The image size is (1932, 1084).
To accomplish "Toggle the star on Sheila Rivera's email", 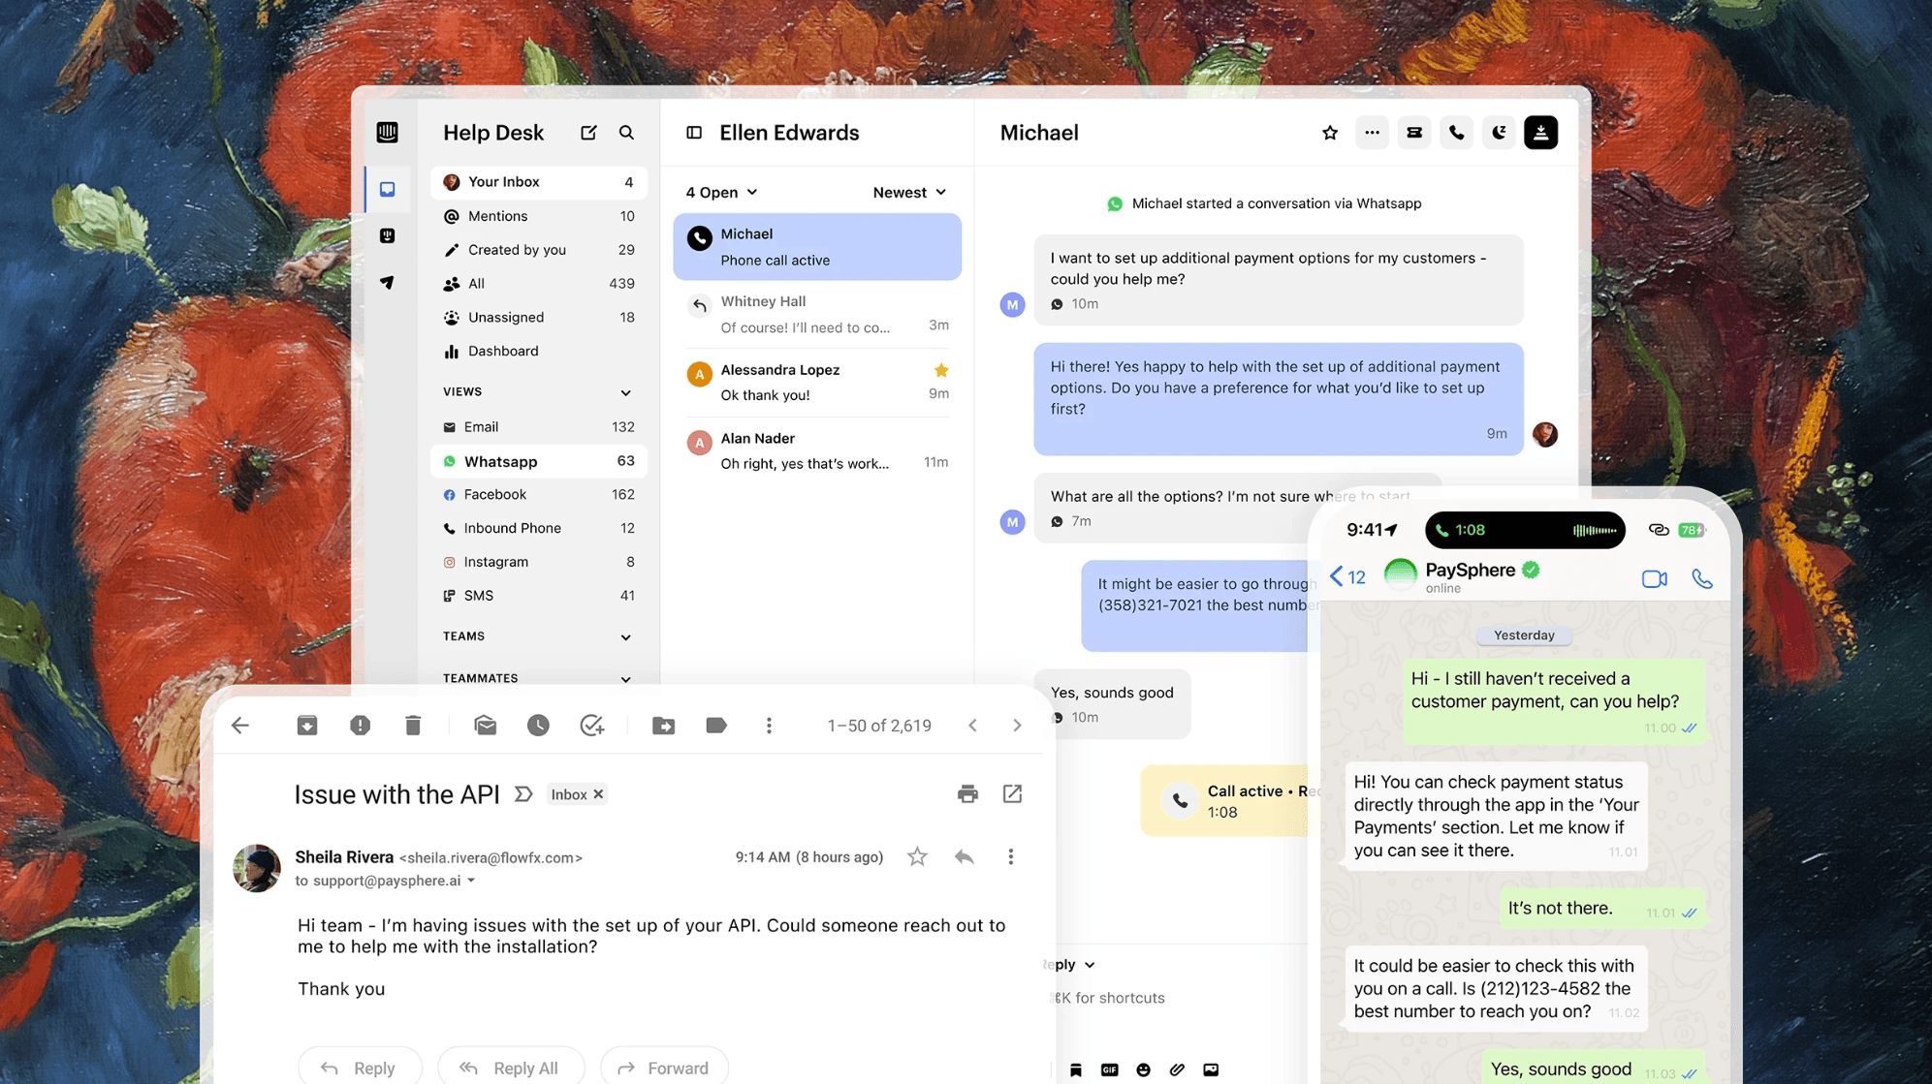I will [917, 856].
